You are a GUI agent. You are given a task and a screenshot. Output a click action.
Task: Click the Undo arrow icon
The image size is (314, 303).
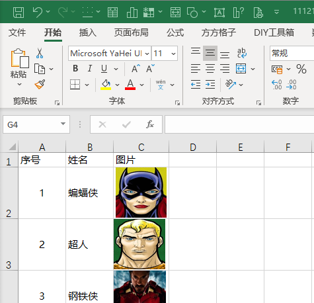(x=38, y=12)
